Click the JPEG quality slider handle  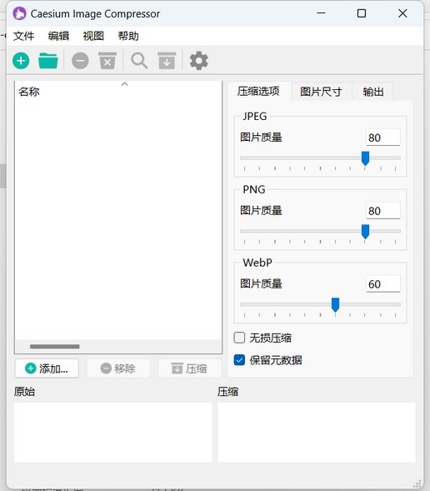[x=365, y=158]
